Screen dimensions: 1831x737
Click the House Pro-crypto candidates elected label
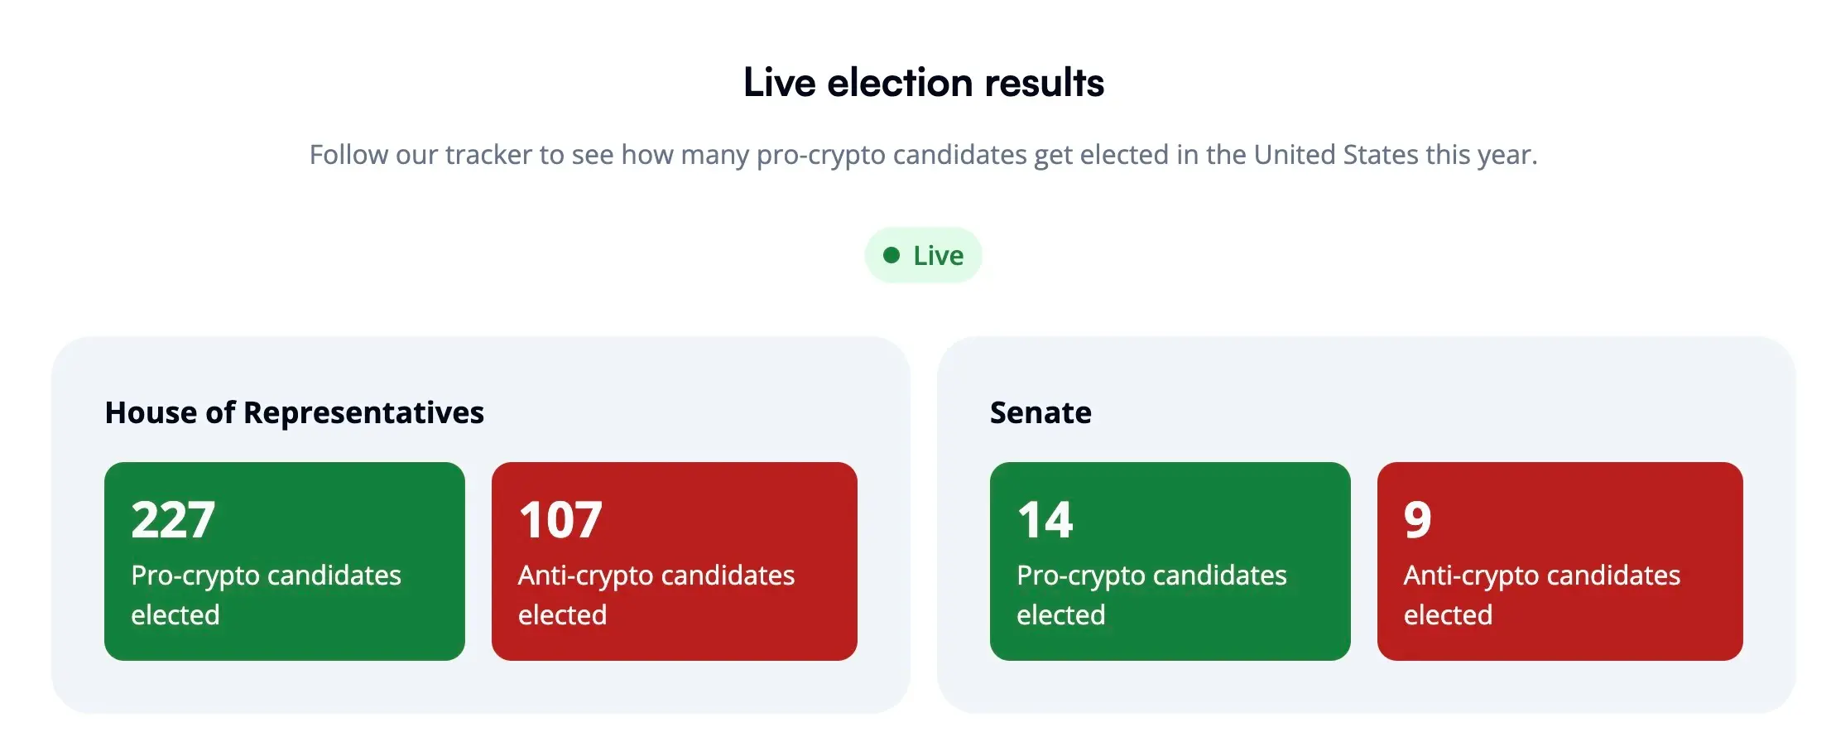point(266,595)
